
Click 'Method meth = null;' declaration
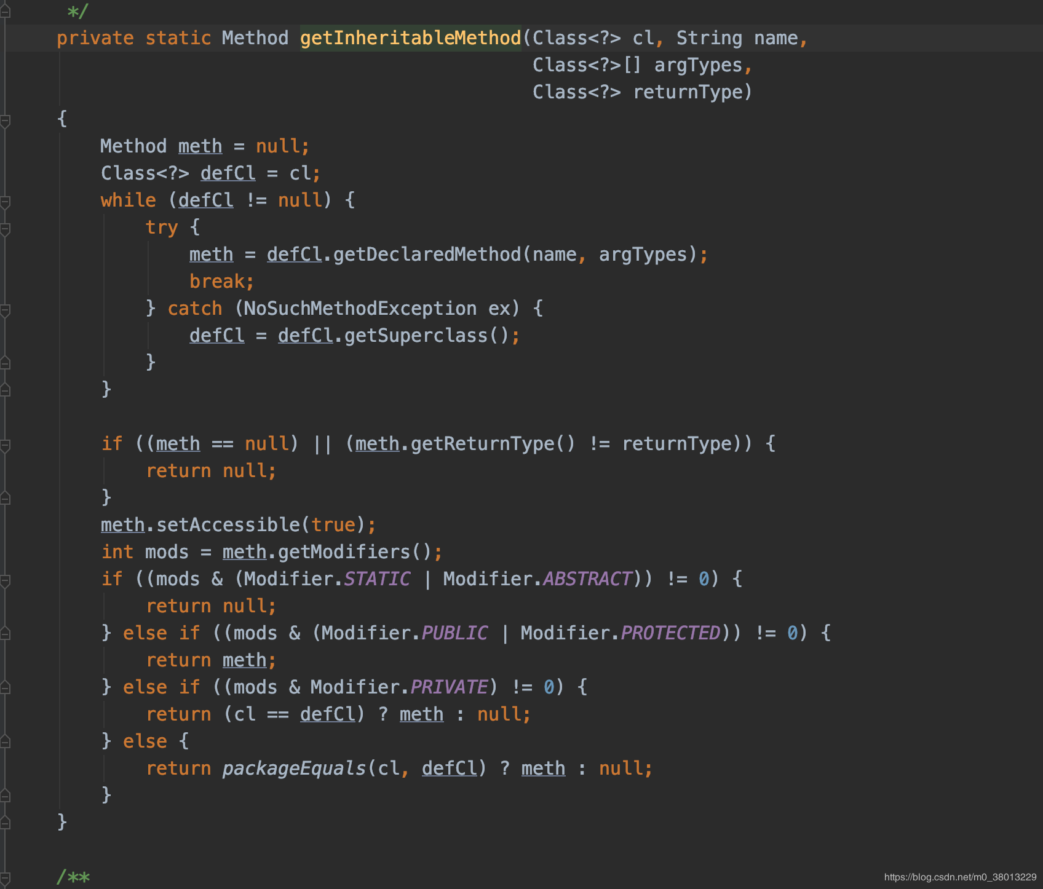click(205, 146)
